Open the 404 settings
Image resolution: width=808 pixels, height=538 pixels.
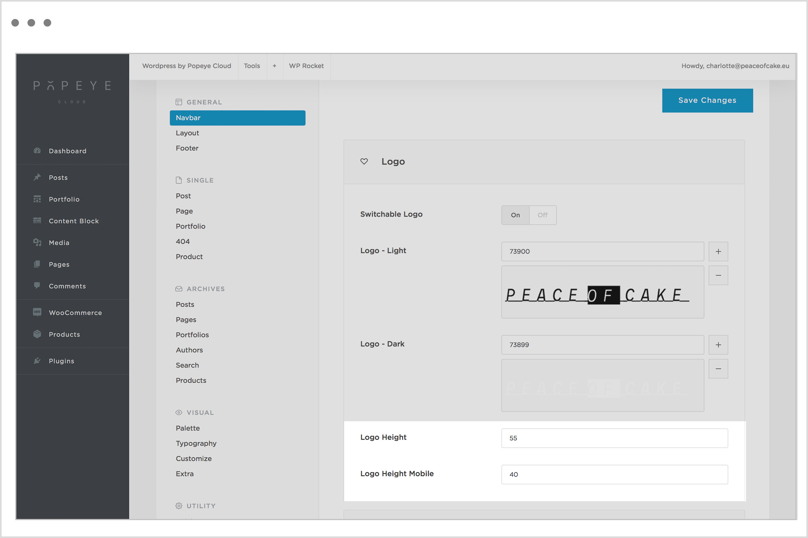183,241
